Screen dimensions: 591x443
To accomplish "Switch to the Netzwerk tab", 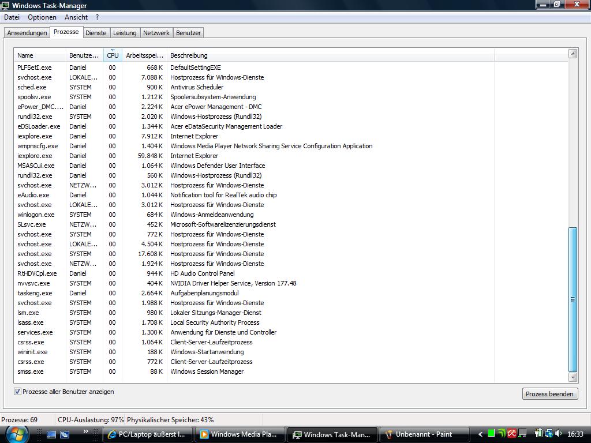I will click(156, 33).
